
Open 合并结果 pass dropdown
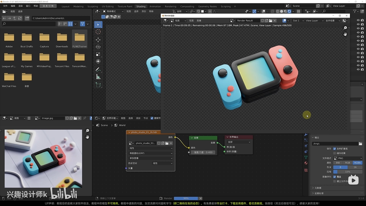333,21
